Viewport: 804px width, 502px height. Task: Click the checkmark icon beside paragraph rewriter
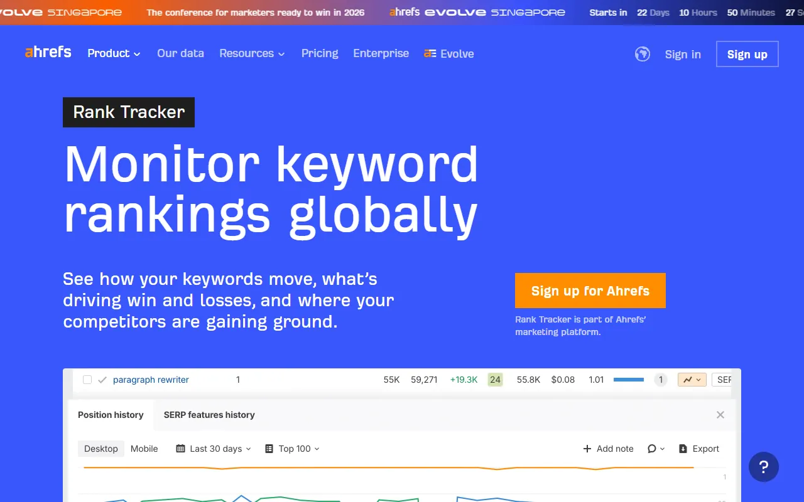[102, 380]
